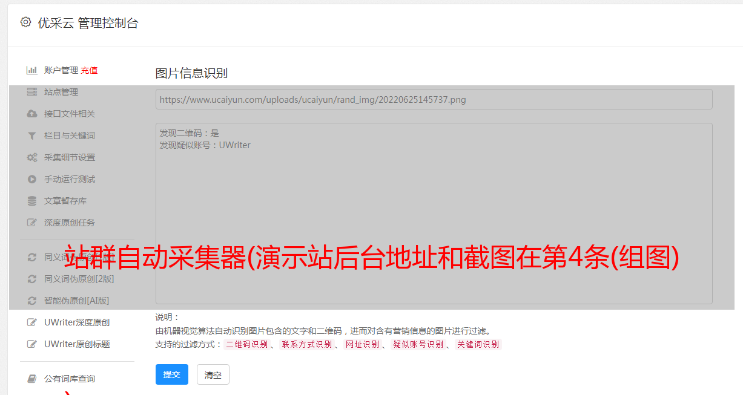Image resolution: width=743 pixels, height=395 pixels.
Task: Click the 关键词识别 filter tag
Action: (478, 344)
